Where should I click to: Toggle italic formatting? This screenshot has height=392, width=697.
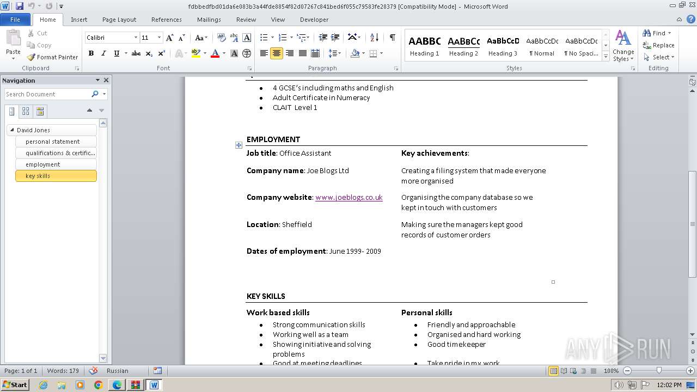coord(103,53)
